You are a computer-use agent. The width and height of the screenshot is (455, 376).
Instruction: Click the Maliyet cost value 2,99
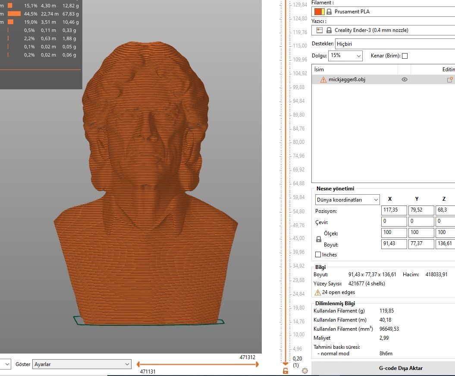click(x=384, y=338)
